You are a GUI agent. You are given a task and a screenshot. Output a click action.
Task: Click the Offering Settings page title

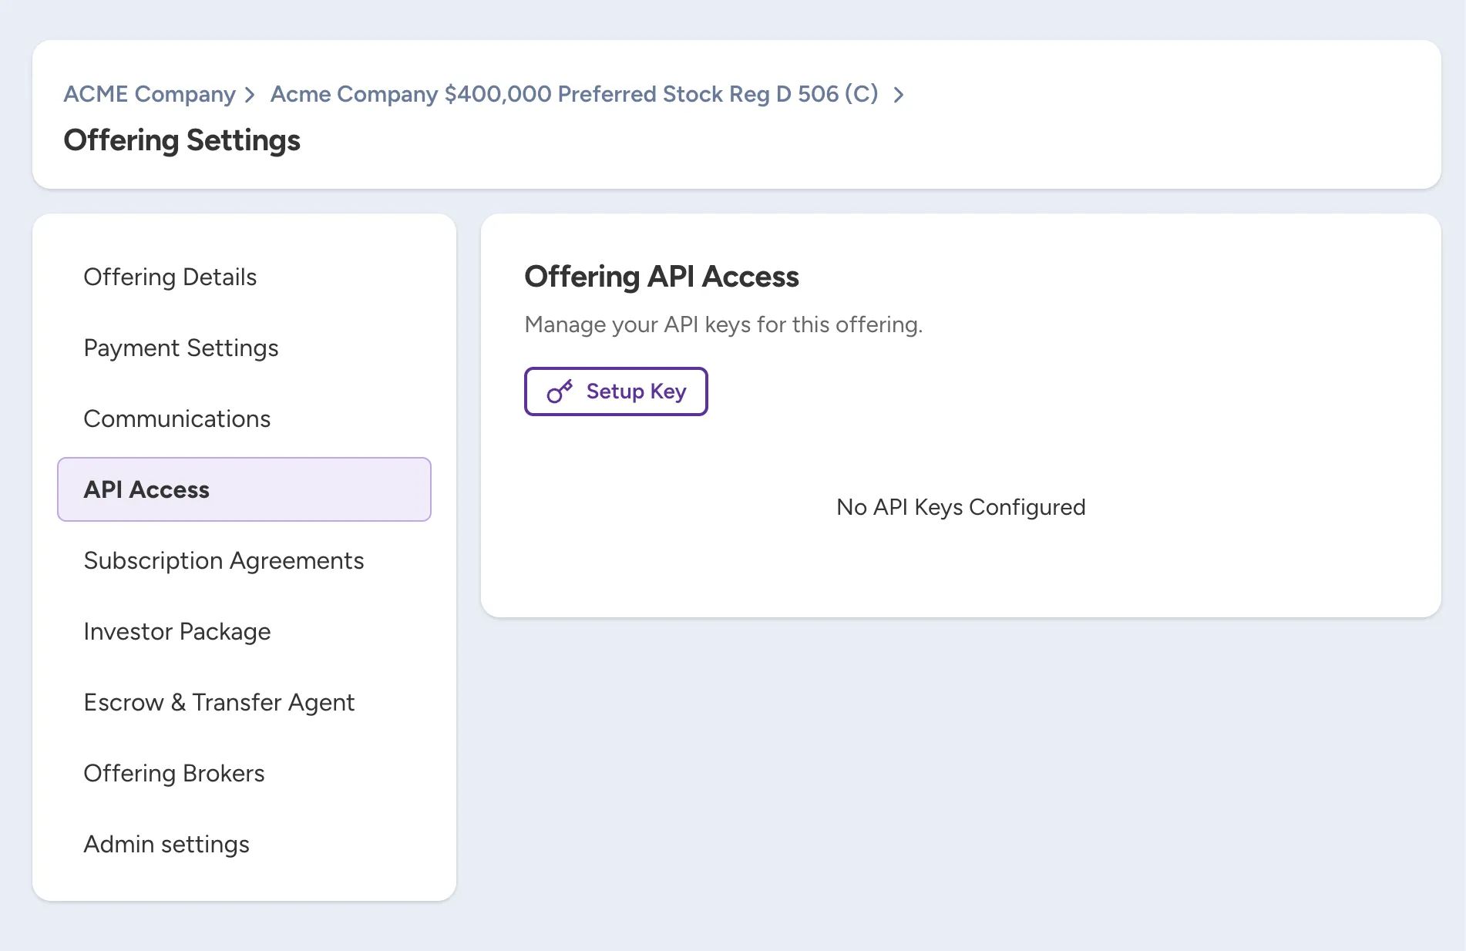(x=182, y=140)
